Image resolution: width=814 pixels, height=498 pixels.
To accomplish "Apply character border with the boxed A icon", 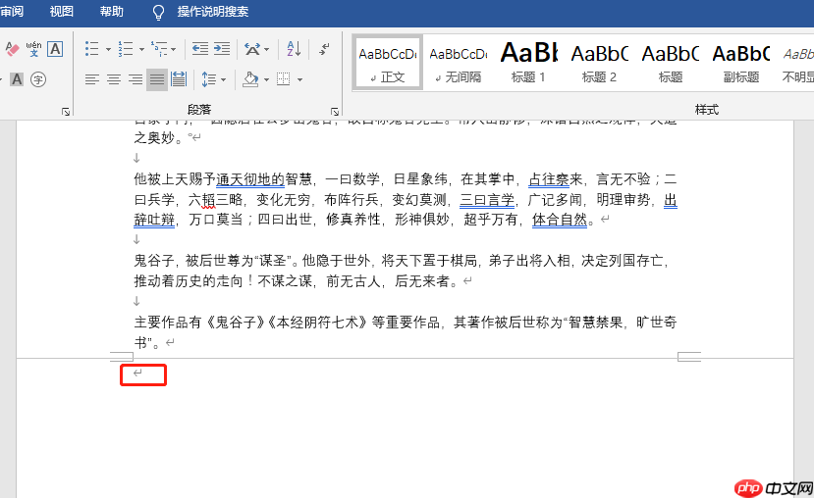I will point(55,49).
